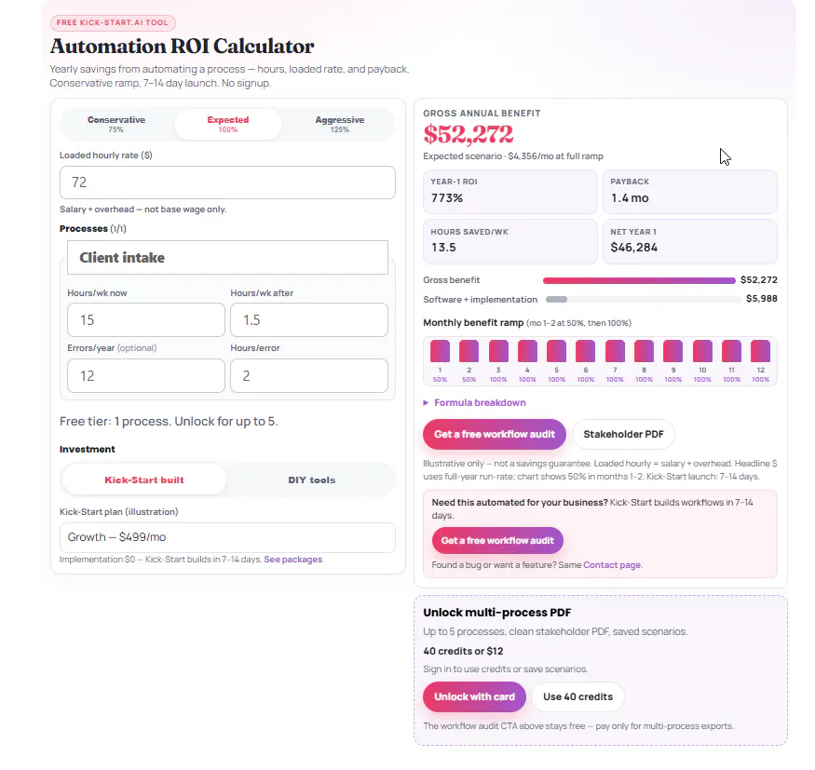
Task: Click the month 9 ramp bar
Action: pyautogui.click(x=673, y=351)
